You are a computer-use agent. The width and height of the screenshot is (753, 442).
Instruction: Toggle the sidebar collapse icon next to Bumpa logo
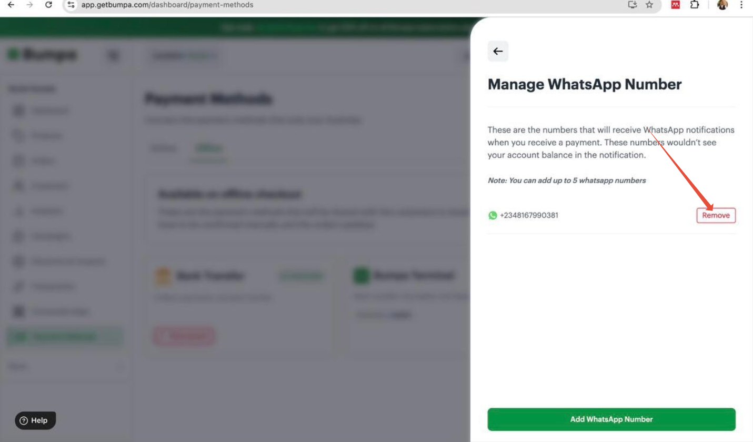click(113, 55)
